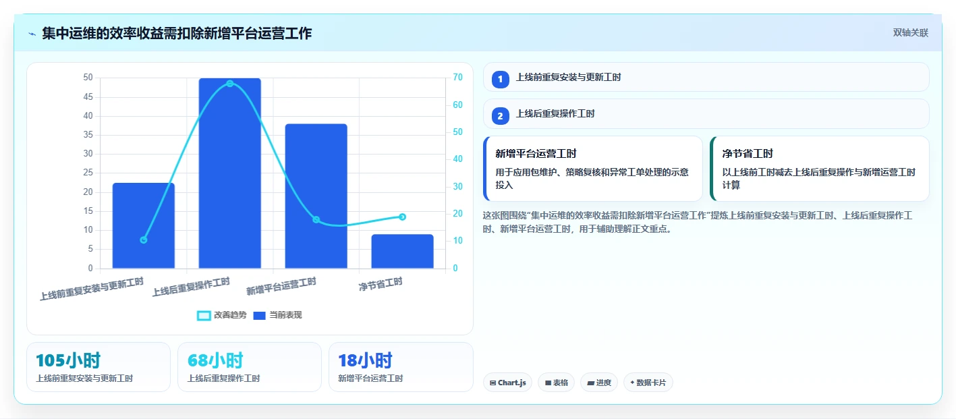Click the trend line point at its peak
956x419 pixels.
pos(230,84)
